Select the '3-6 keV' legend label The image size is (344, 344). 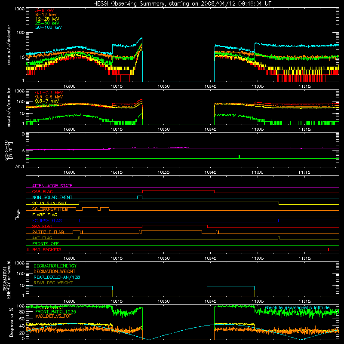tap(44, 10)
